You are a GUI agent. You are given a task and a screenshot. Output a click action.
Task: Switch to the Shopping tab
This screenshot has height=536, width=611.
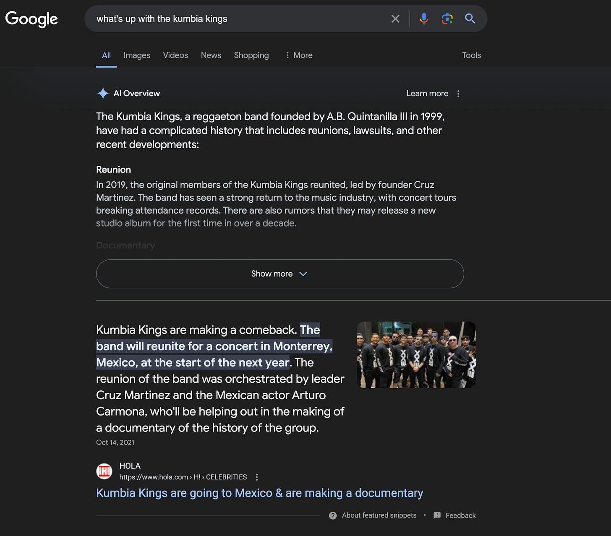pos(251,55)
